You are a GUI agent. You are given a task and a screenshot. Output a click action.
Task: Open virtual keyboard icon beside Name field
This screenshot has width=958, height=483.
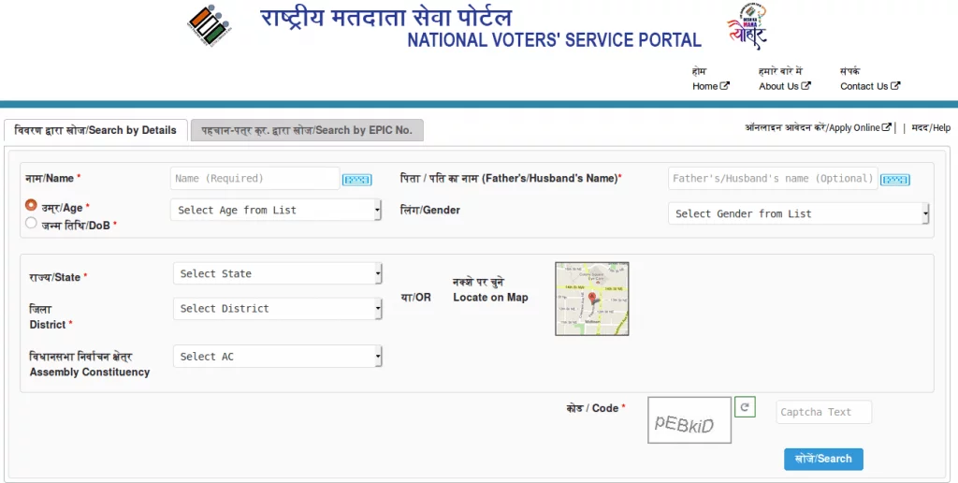pyautogui.click(x=356, y=180)
